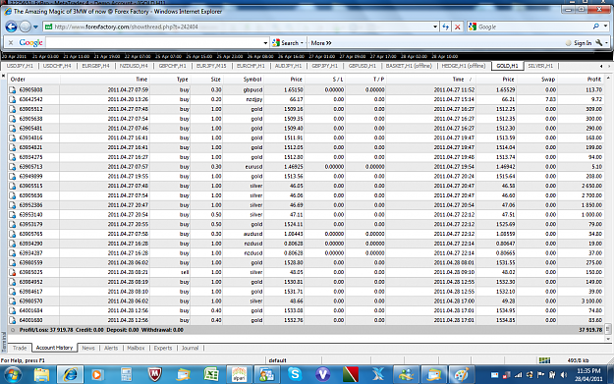Click the total profit 37 919.78 at right
The image size is (614, 384).
(x=590, y=330)
